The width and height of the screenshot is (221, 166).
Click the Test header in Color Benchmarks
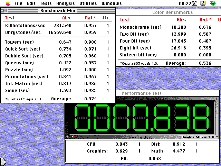pos(124,20)
